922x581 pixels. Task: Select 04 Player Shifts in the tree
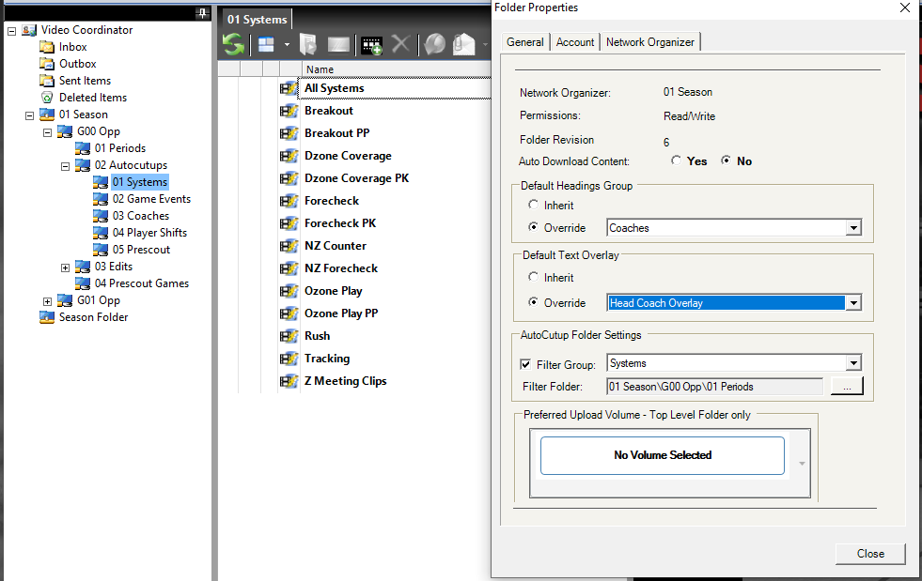150,233
